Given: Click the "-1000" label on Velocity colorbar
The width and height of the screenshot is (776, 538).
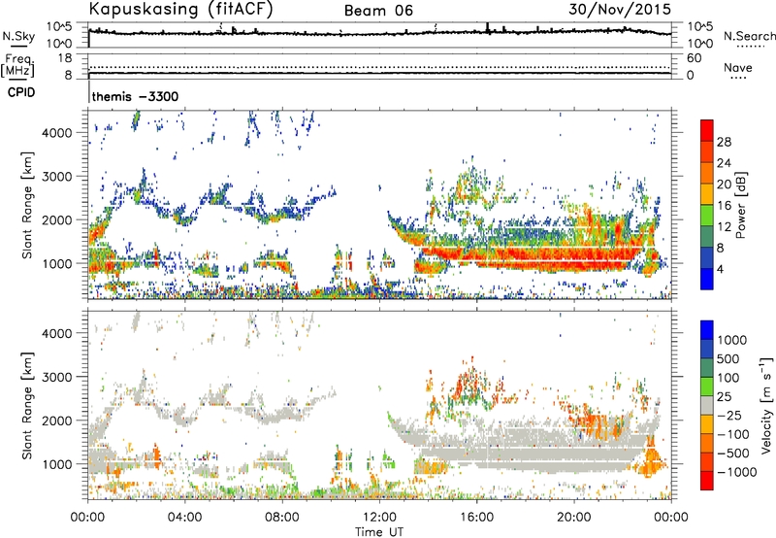Looking at the screenshot, I should (736, 472).
